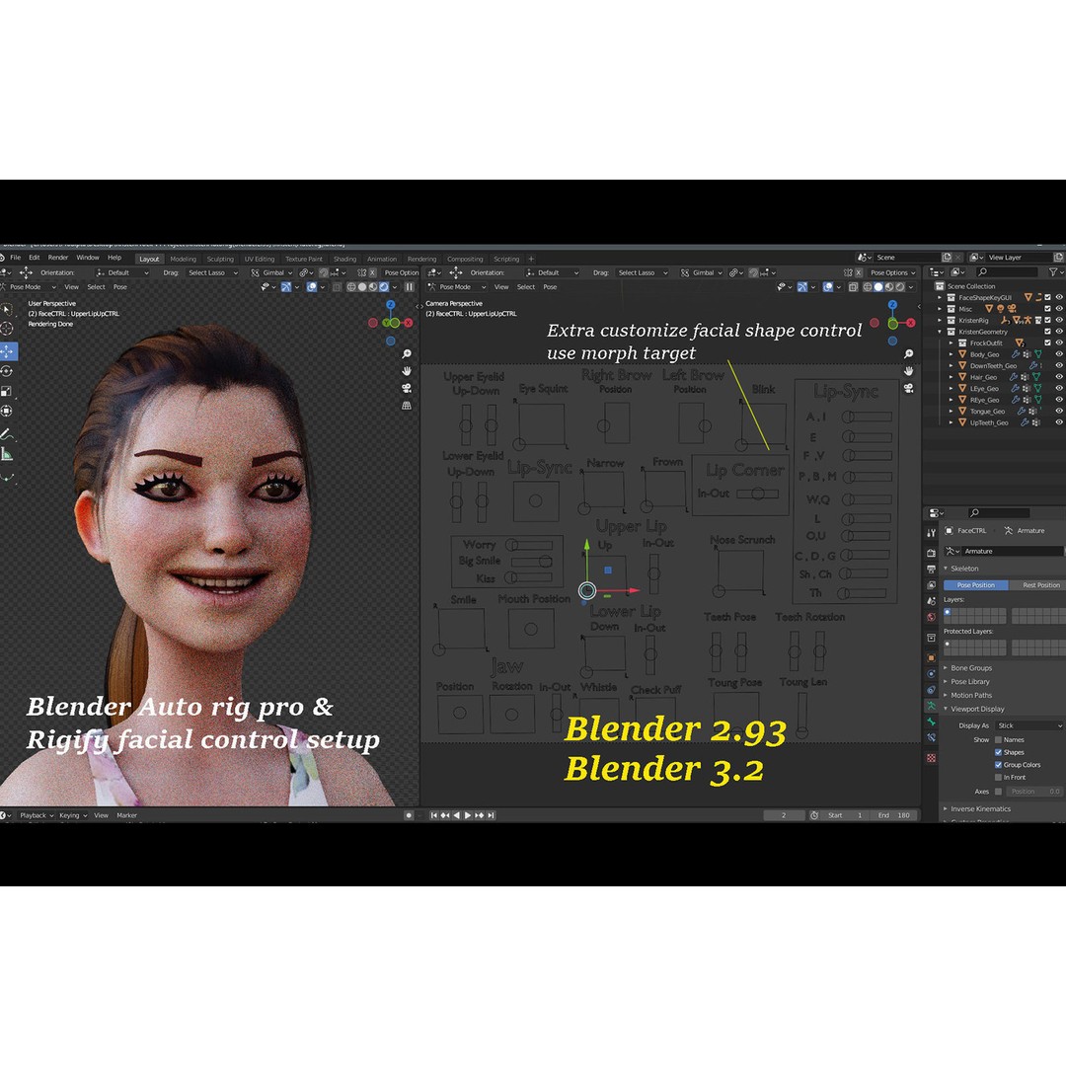The height and width of the screenshot is (1066, 1066).
Task: Select the Move tool in left viewport toolbar
Action: pos(8,350)
